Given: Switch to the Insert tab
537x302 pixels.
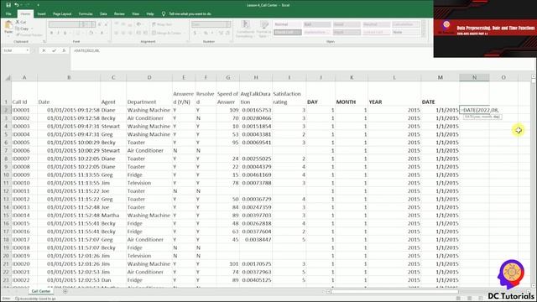Looking at the screenshot, I should tap(41, 13).
